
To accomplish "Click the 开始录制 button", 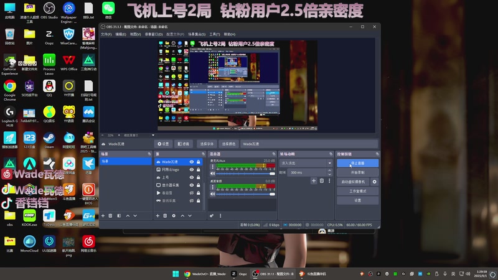I will [x=357, y=172].
